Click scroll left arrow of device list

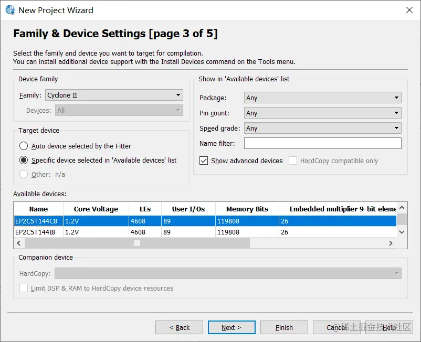19,243
